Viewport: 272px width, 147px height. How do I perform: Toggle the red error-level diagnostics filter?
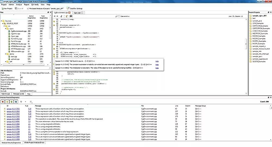[3, 102]
